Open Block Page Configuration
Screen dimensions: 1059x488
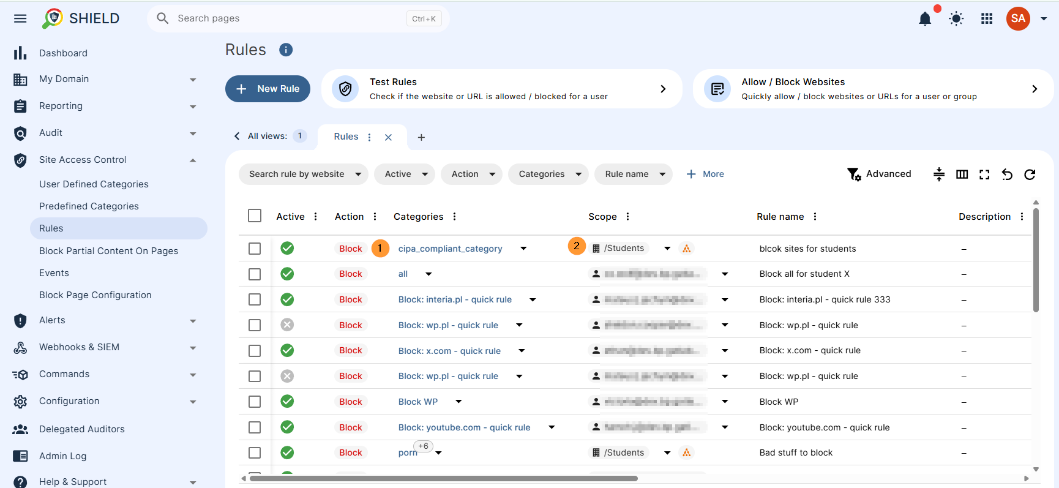coord(95,295)
